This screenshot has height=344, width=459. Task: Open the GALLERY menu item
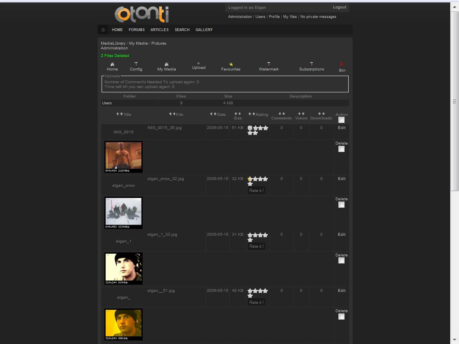204,30
